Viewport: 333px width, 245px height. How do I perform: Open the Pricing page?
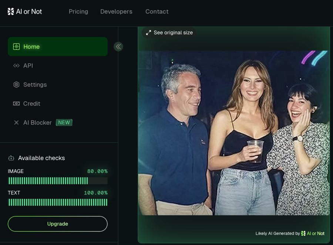coord(78,11)
